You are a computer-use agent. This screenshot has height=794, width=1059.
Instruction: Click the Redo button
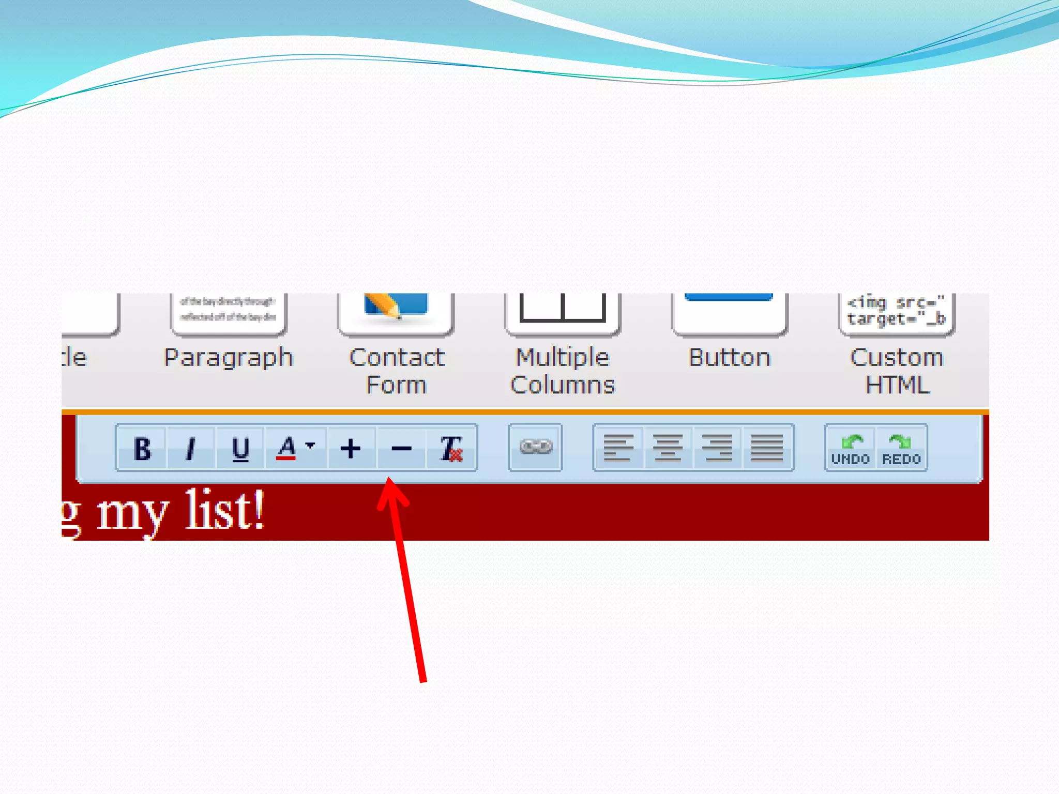(x=901, y=448)
